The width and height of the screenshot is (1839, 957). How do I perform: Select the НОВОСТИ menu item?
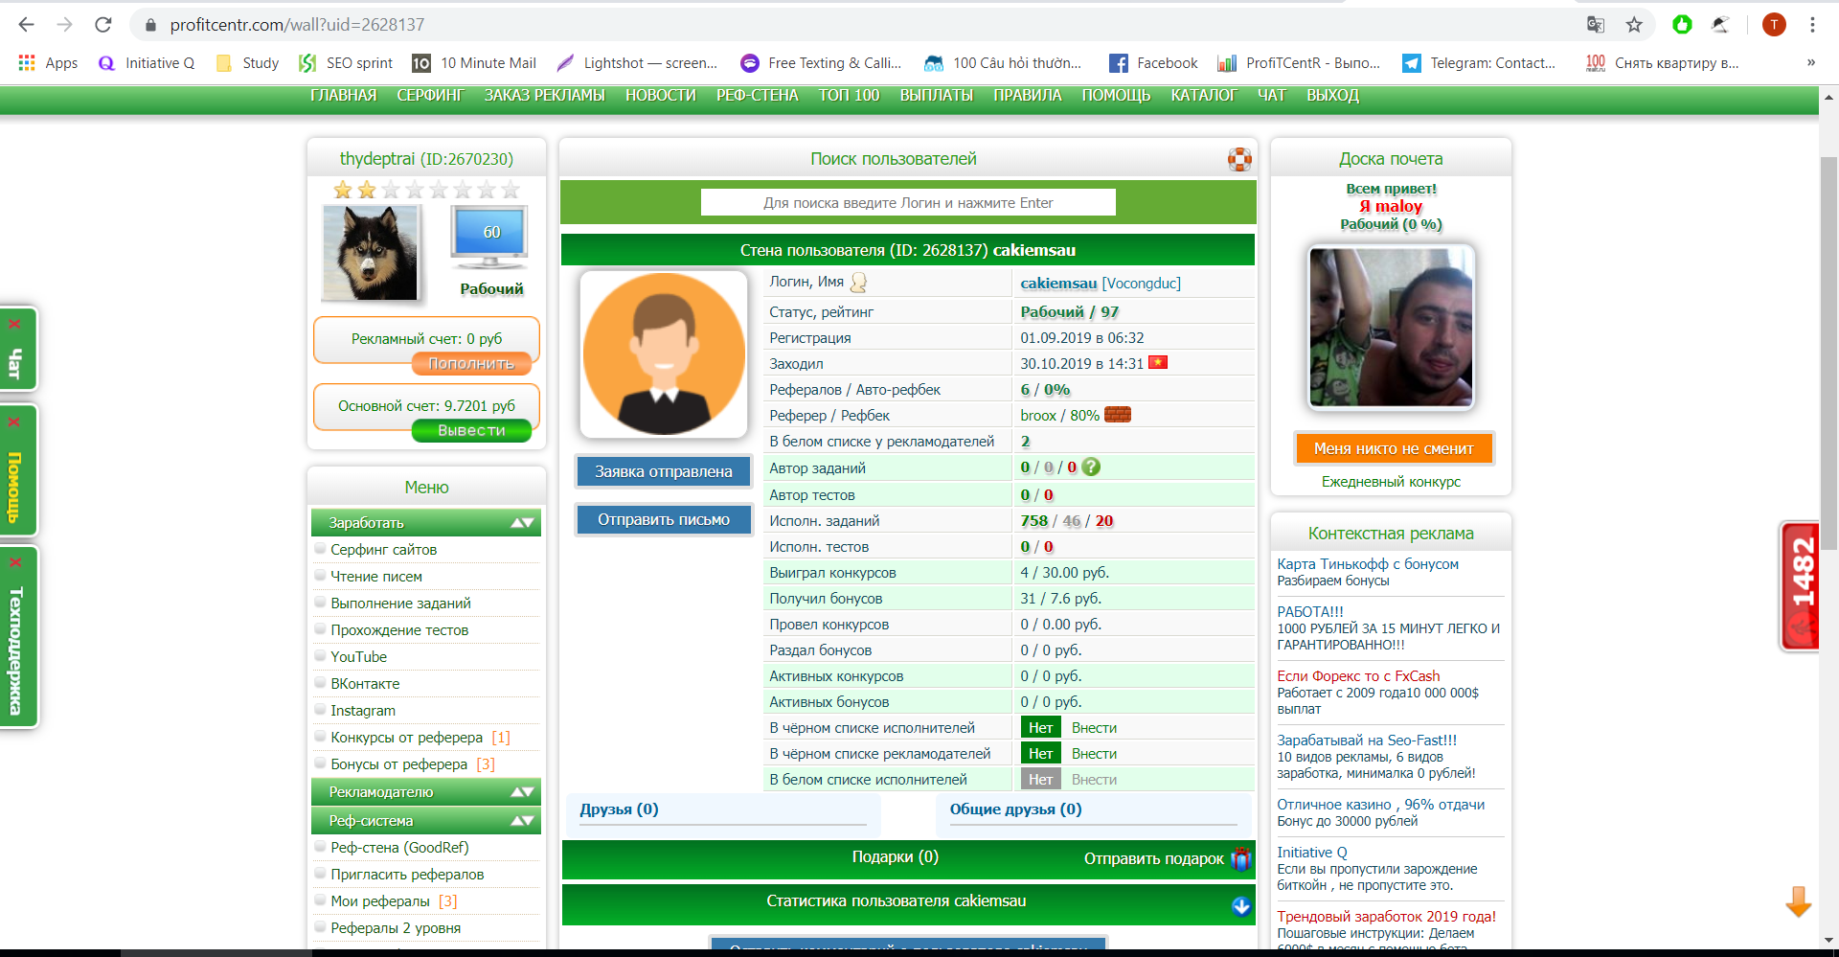(661, 96)
